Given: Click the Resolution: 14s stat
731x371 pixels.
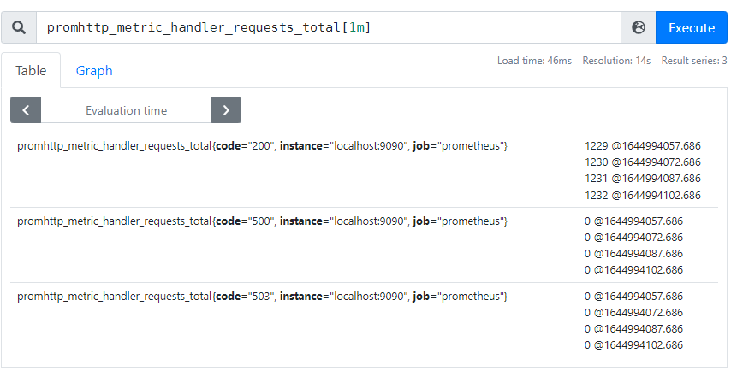Looking at the screenshot, I should click(x=616, y=62).
